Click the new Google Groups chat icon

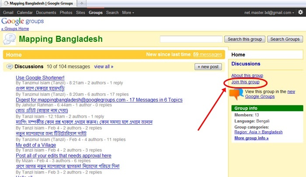[236, 94]
